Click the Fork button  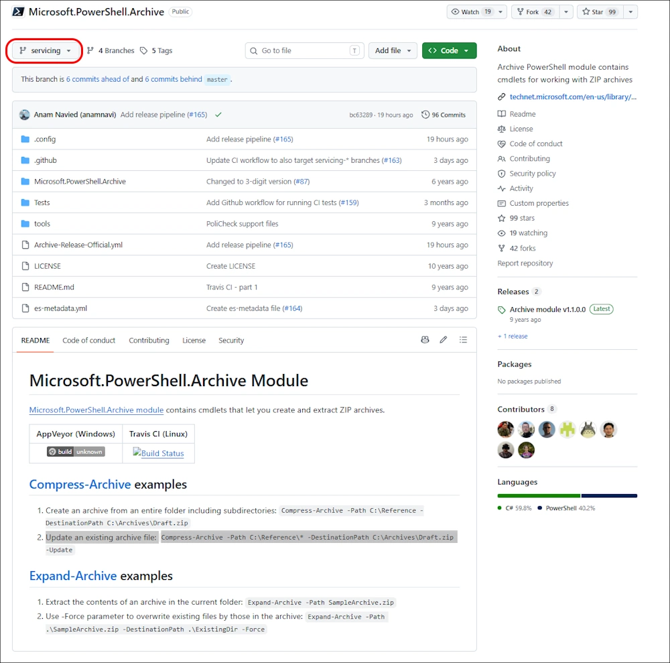[535, 12]
